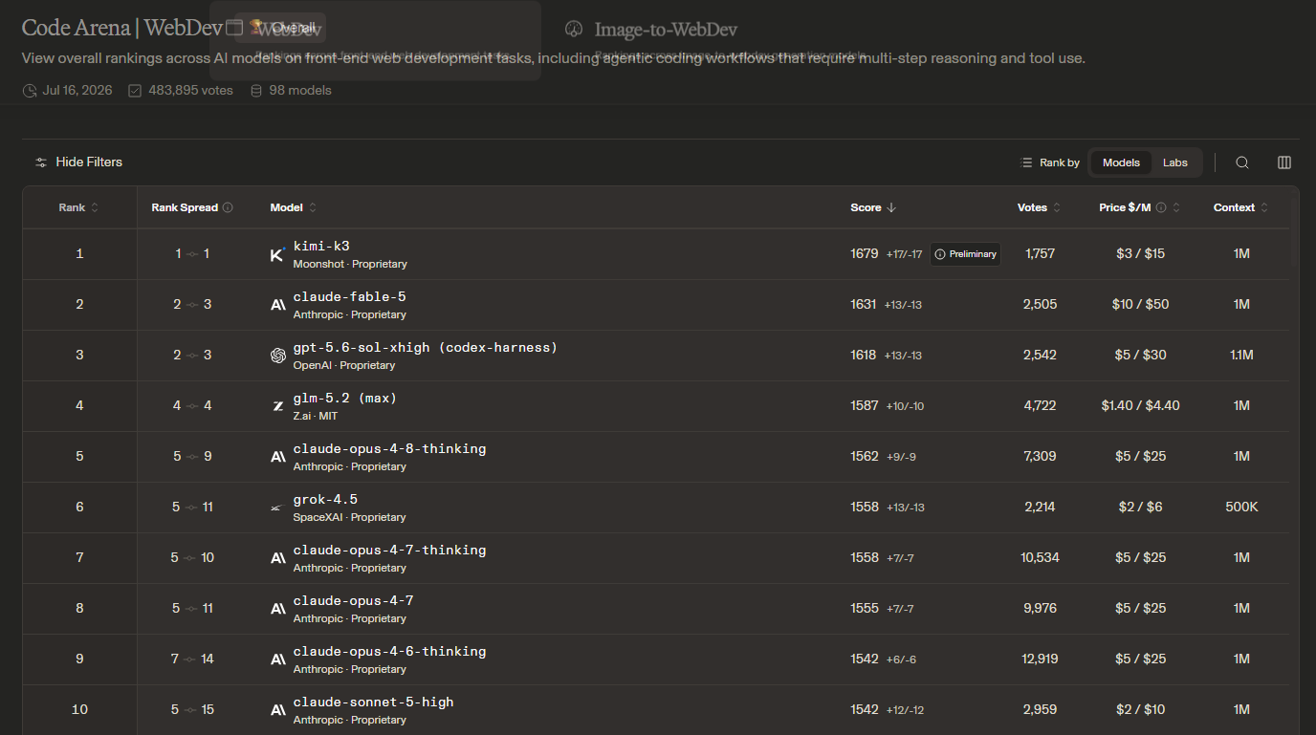Click the Preliminary badge on kimi-k3
This screenshot has width=1316, height=735.
point(965,254)
